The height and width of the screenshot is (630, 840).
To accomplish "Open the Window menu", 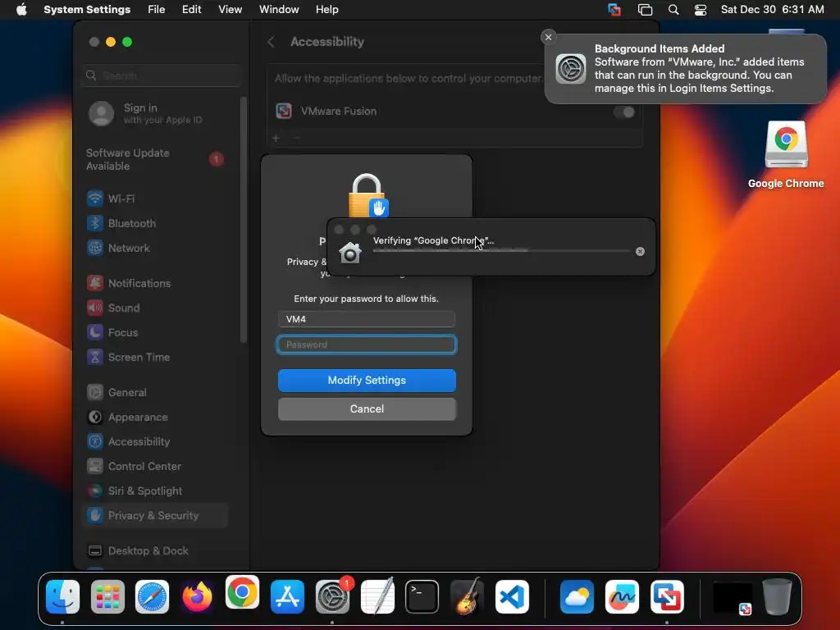I will (x=279, y=10).
